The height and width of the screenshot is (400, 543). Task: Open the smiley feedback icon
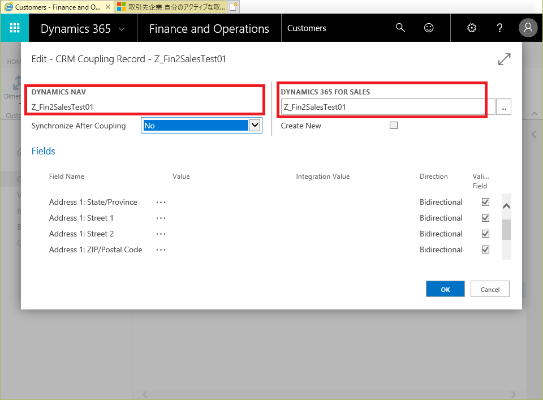pyautogui.click(x=429, y=28)
